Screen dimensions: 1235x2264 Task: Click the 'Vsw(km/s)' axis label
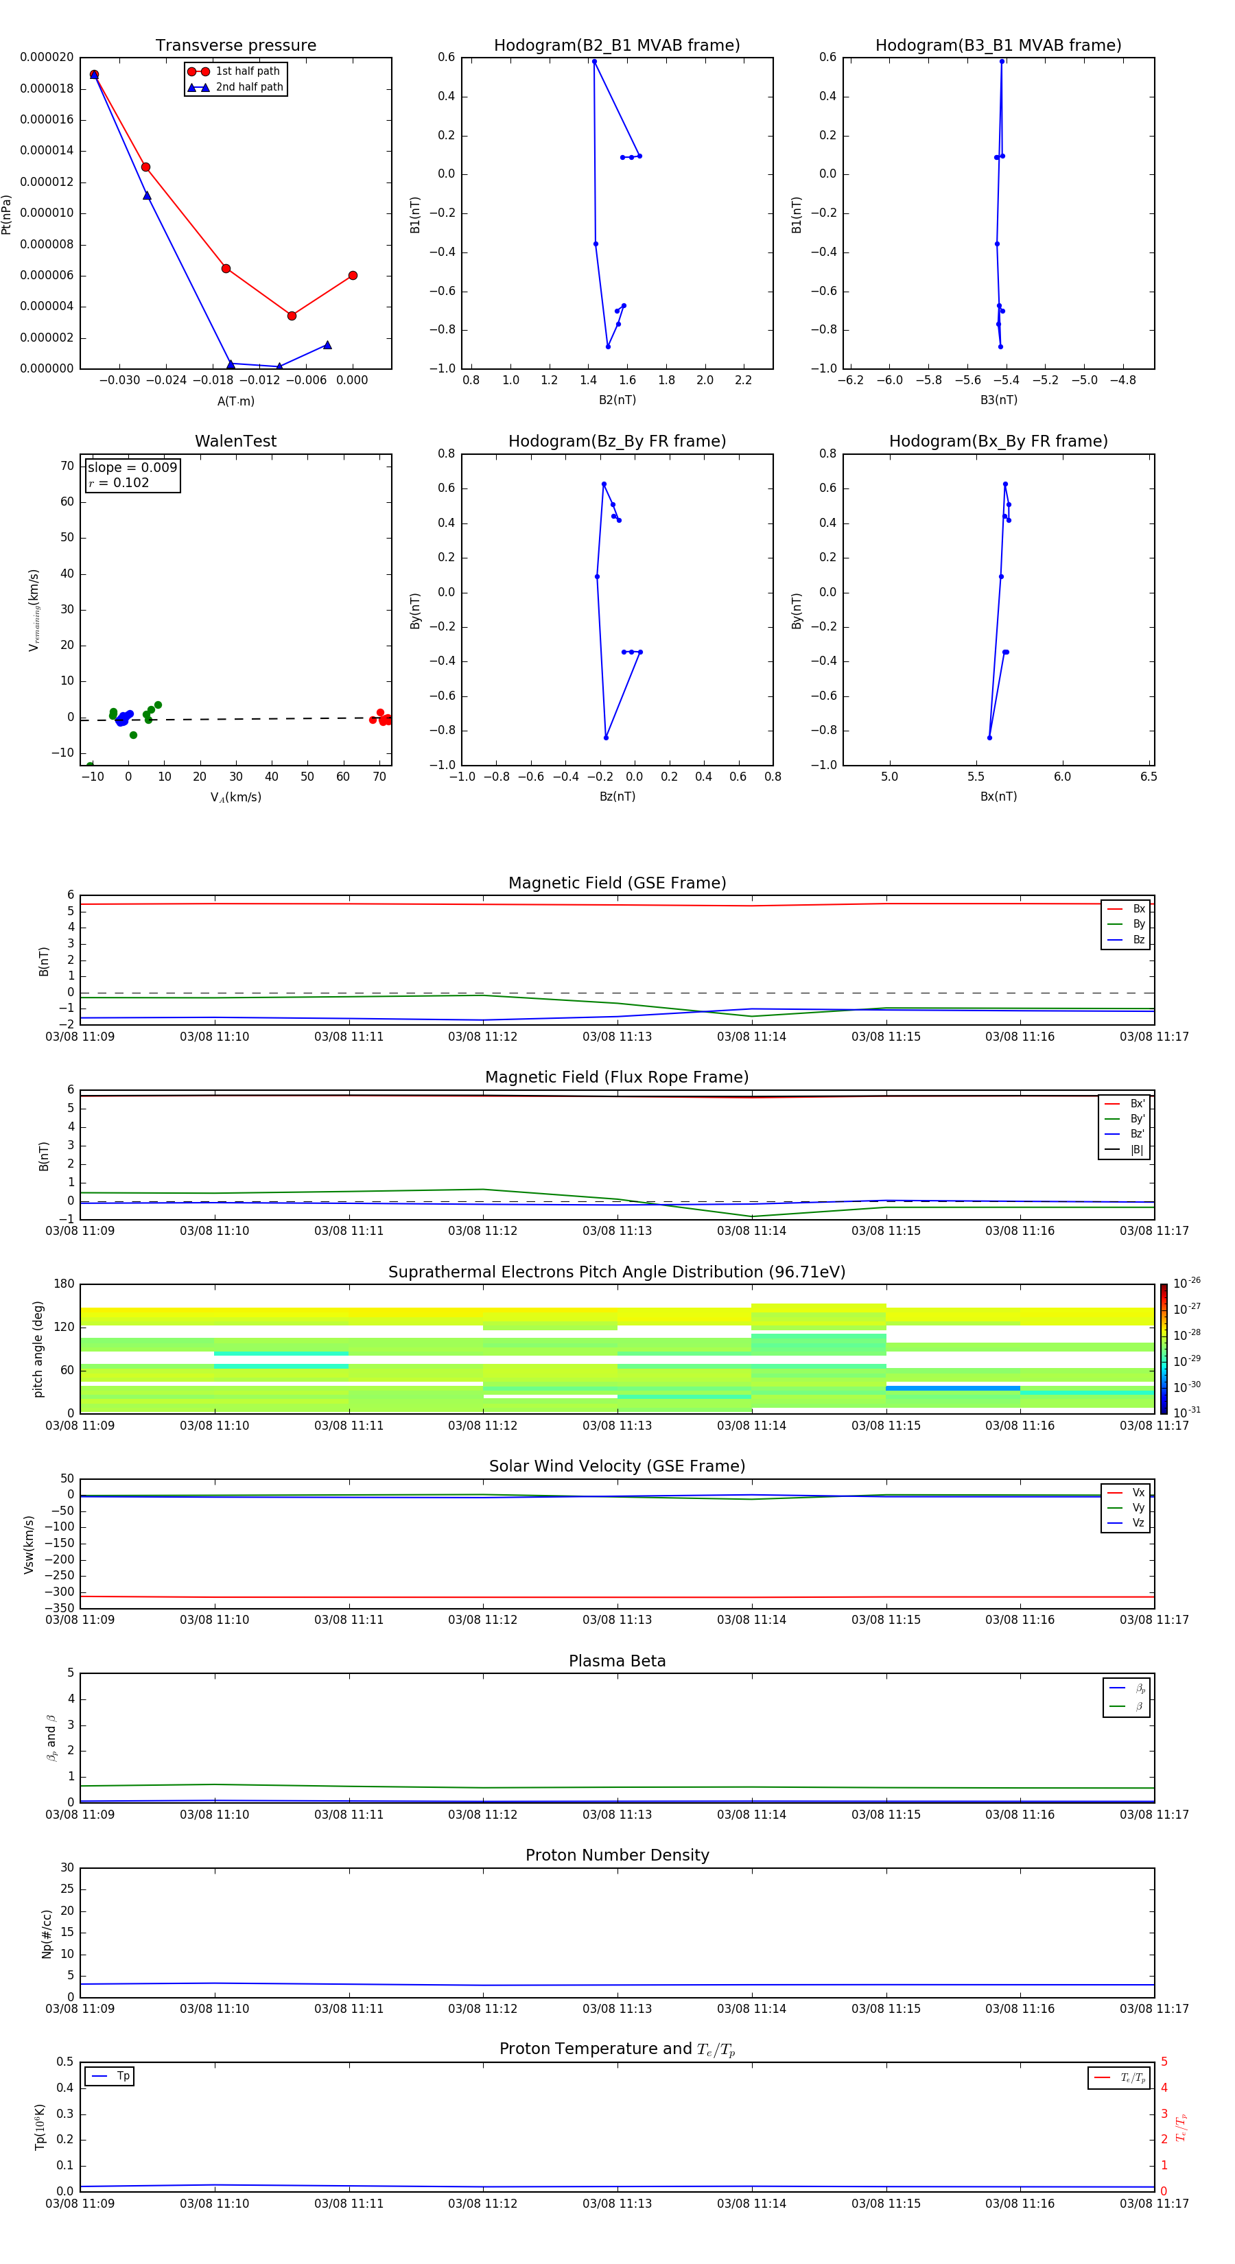point(29,1544)
